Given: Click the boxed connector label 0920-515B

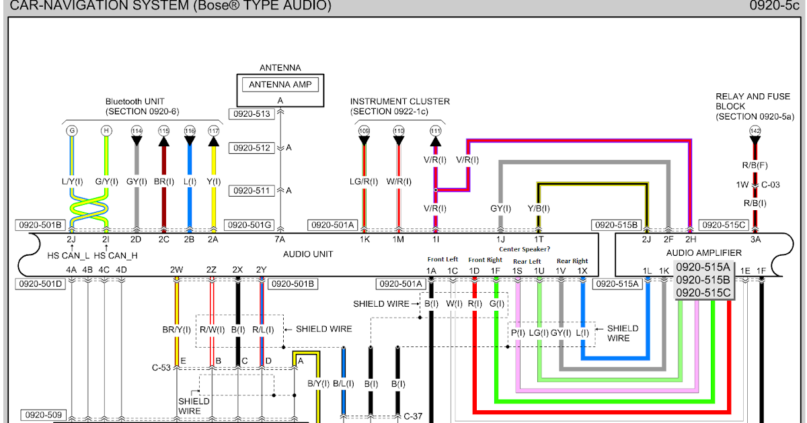Looking at the screenshot, I should coord(618,225).
